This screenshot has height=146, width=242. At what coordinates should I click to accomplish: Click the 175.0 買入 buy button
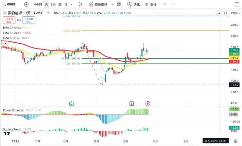(x=29, y=20)
